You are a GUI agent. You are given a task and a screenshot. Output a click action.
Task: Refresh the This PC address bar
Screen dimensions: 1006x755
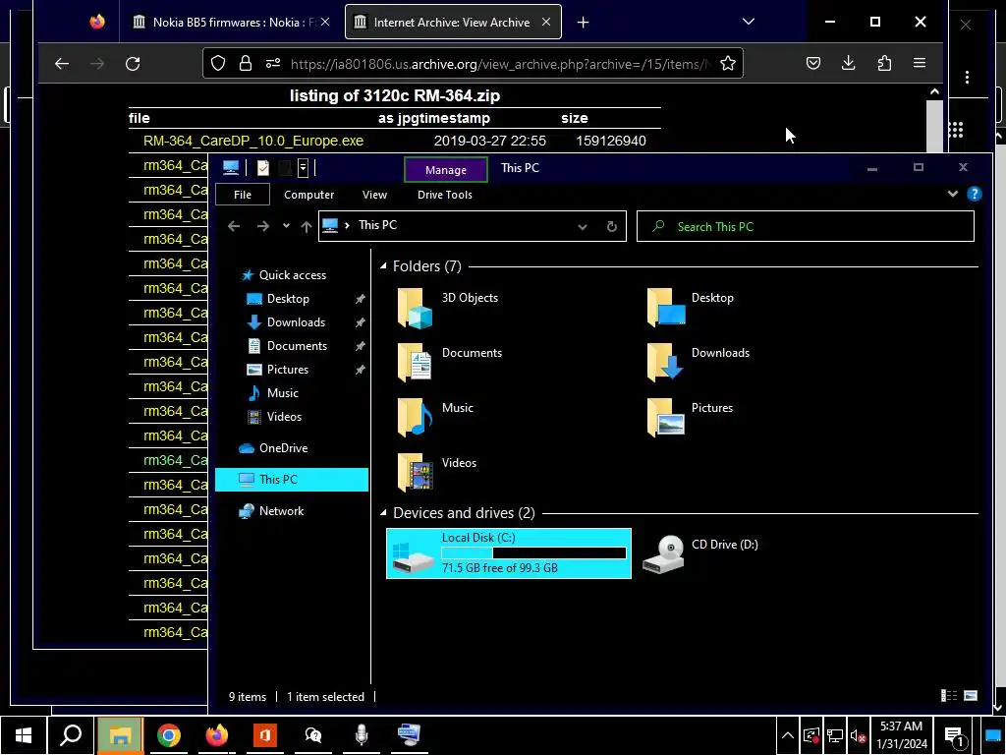coord(611,226)
